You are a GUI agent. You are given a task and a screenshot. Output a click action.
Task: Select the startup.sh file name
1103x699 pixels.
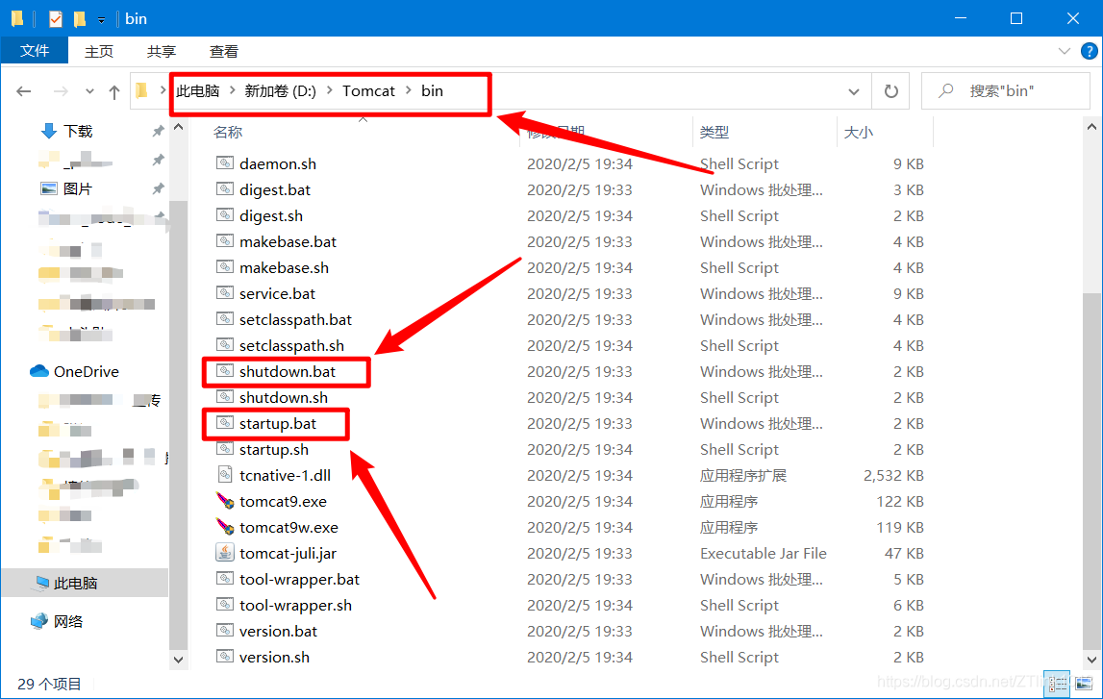274,449
